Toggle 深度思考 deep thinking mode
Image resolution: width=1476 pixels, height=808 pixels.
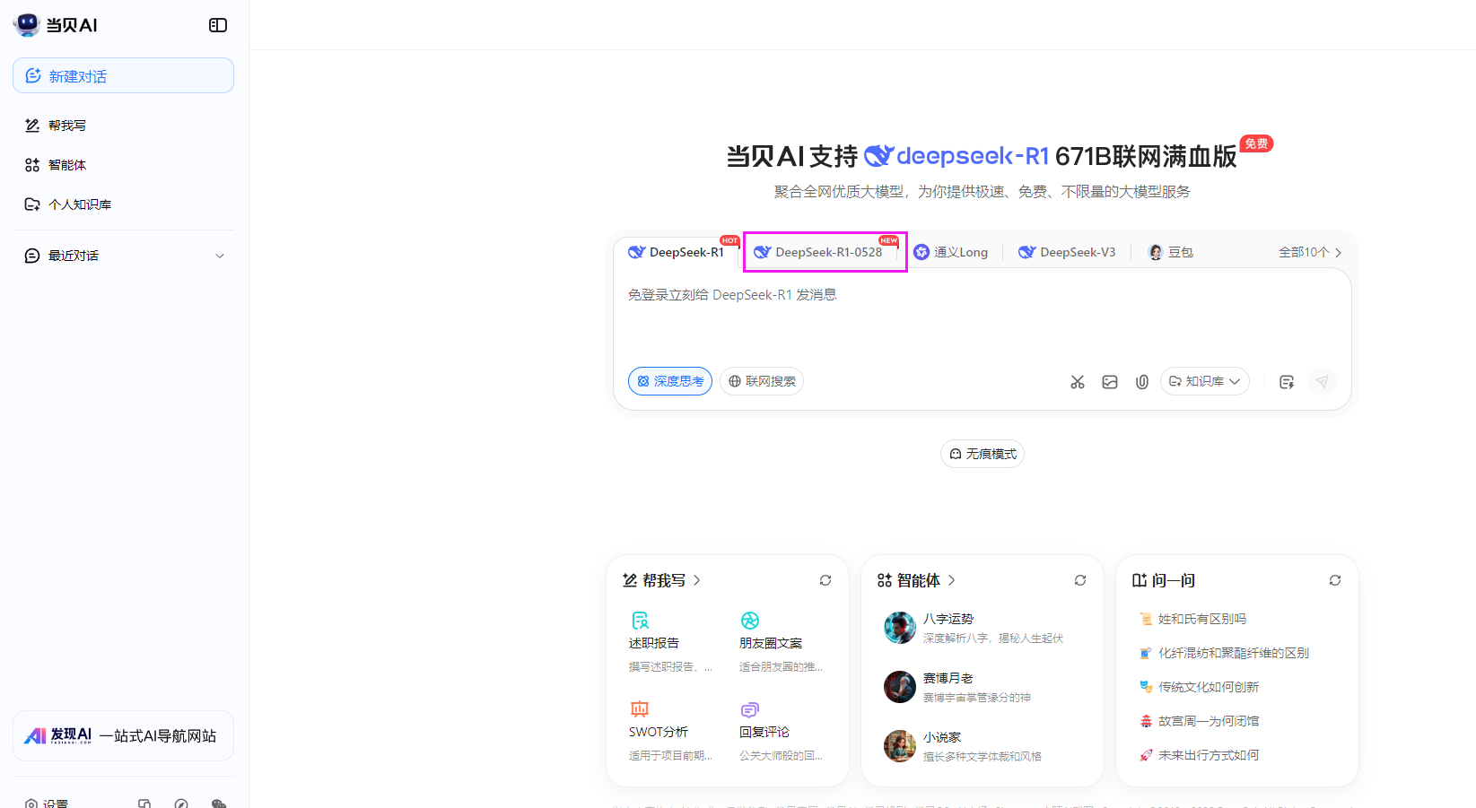(670, 381)
